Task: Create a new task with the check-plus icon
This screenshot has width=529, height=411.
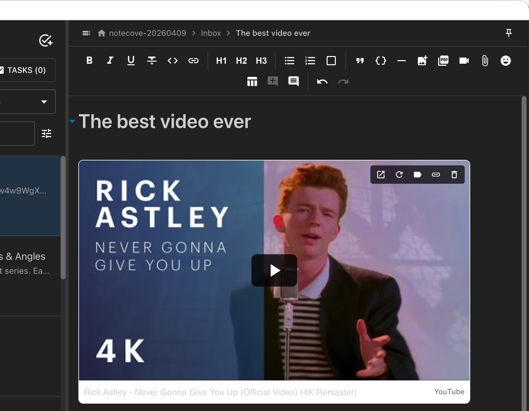Action: coord(46,40)
